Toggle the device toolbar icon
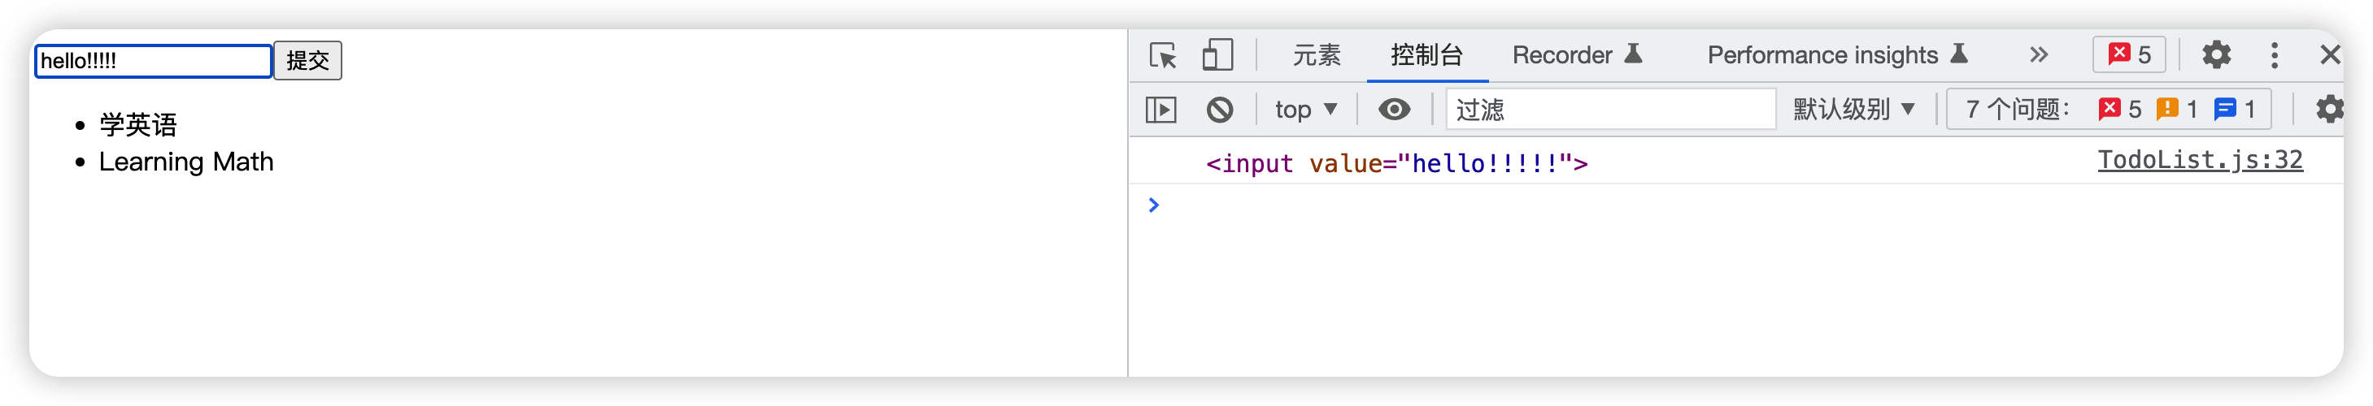The width and height of the screenshot is (2373, 406). coord(1217,55)
